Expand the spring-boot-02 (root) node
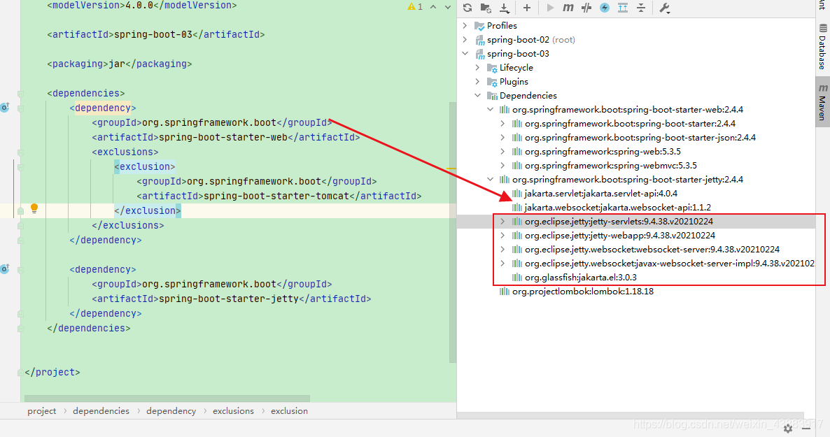Viewport: 830px width, 437px height. pos(465,40)
